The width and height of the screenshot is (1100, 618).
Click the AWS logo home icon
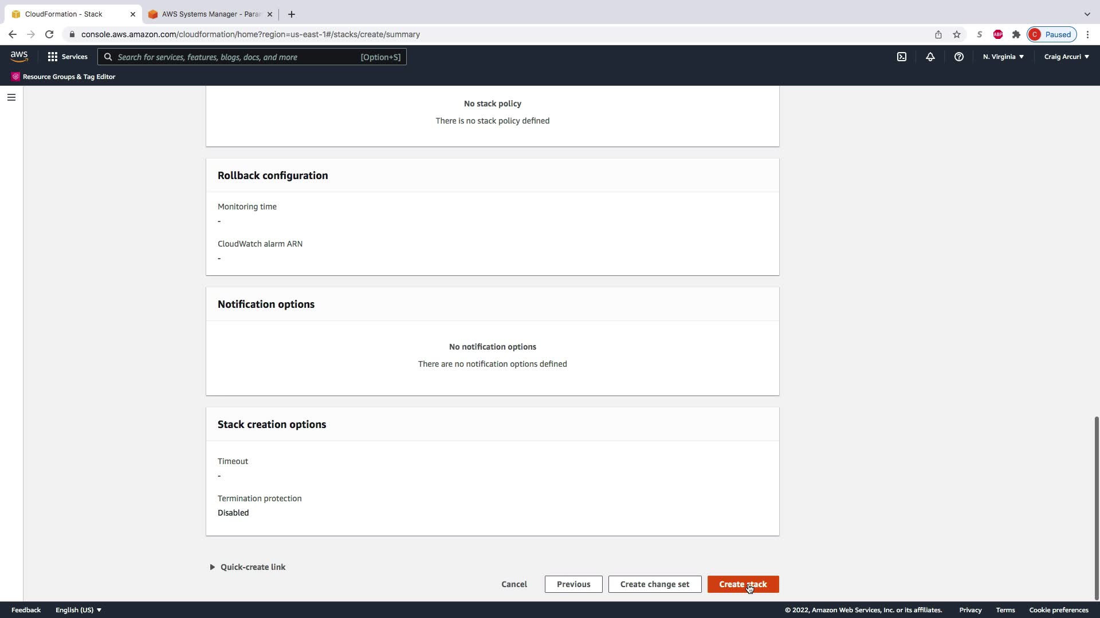19,56
